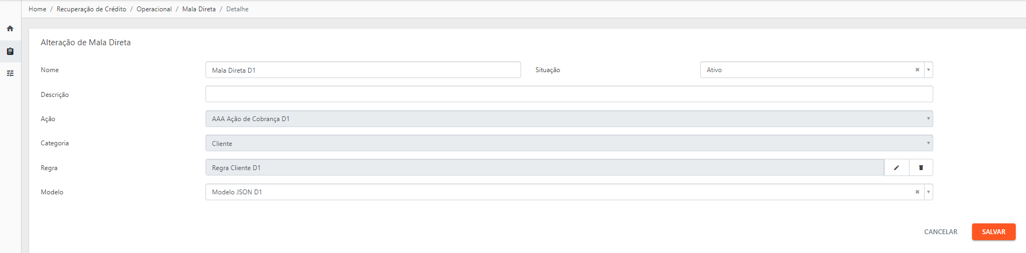This screenshot has width=1026, height=253.
Task: Clear the Modelo JSON D1 selection
Action: pyautogui.click(x=917, y=192)
